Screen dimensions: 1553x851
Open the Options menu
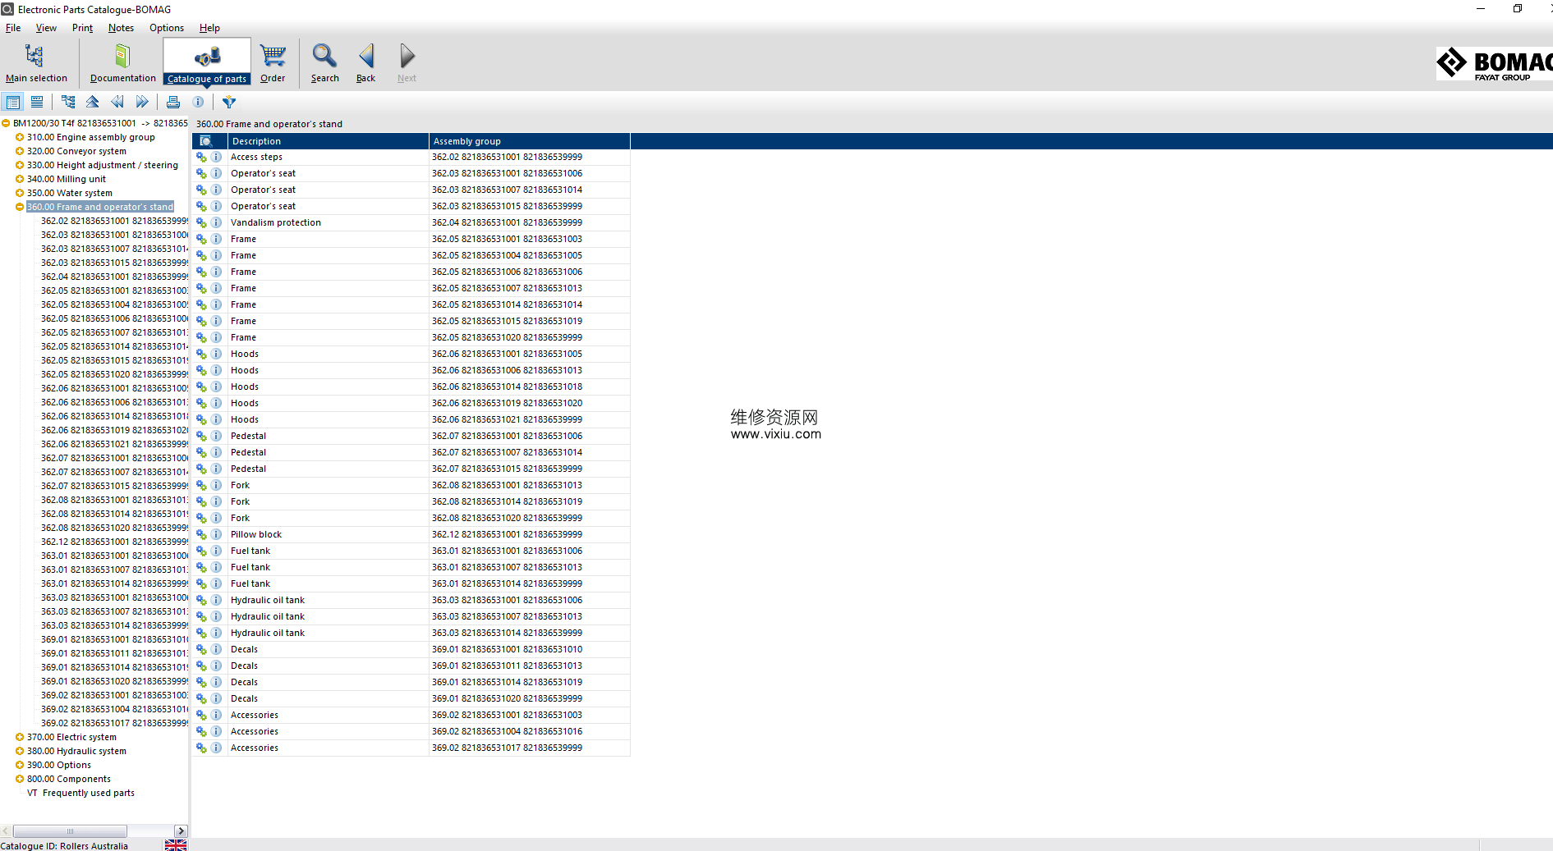pyautogui.click(x=166, y=28)
